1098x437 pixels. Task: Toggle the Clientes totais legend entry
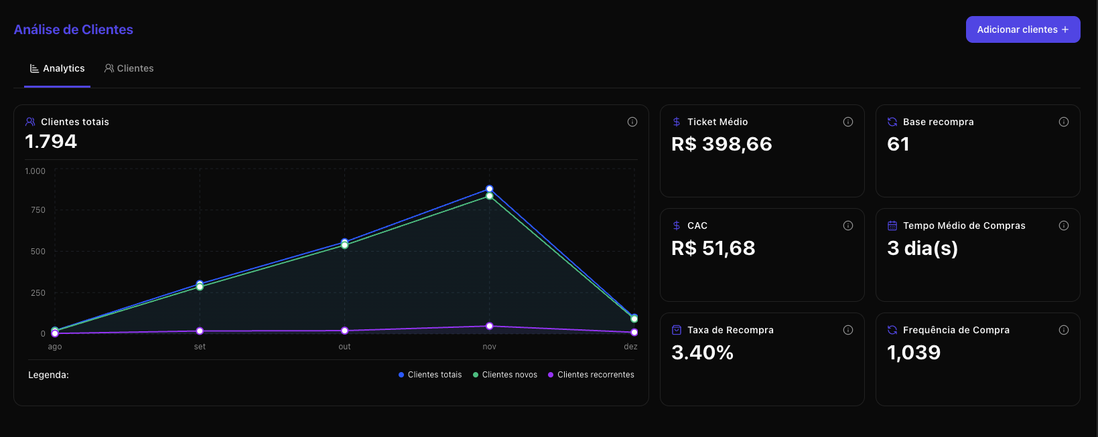[429, 374]
